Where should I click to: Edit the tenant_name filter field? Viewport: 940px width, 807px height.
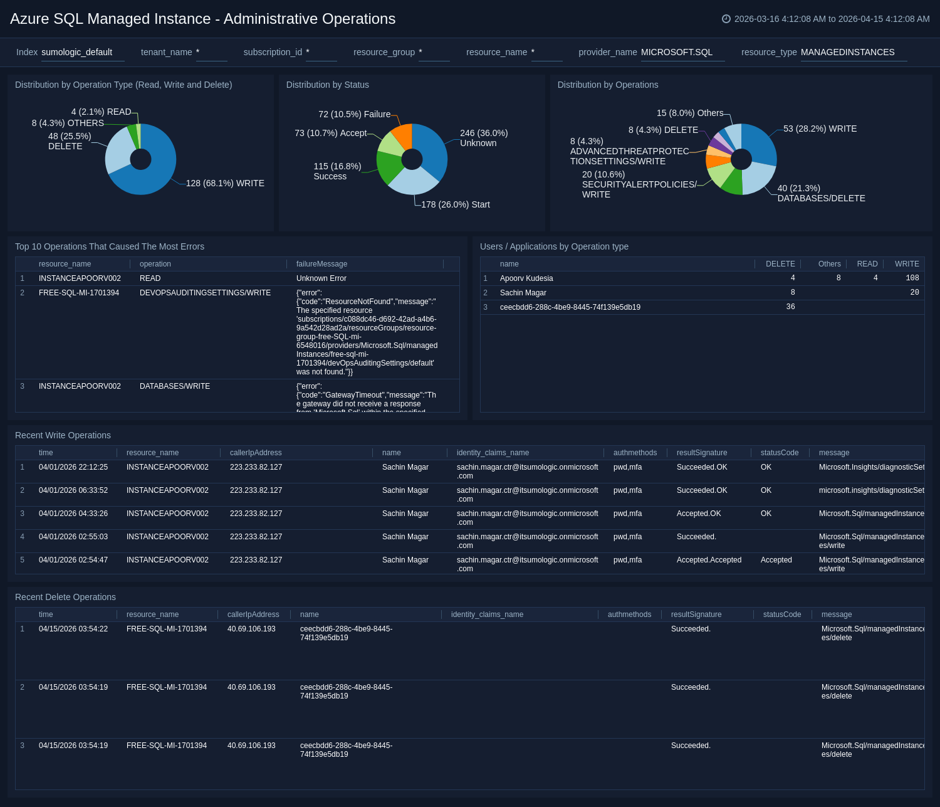211,52
